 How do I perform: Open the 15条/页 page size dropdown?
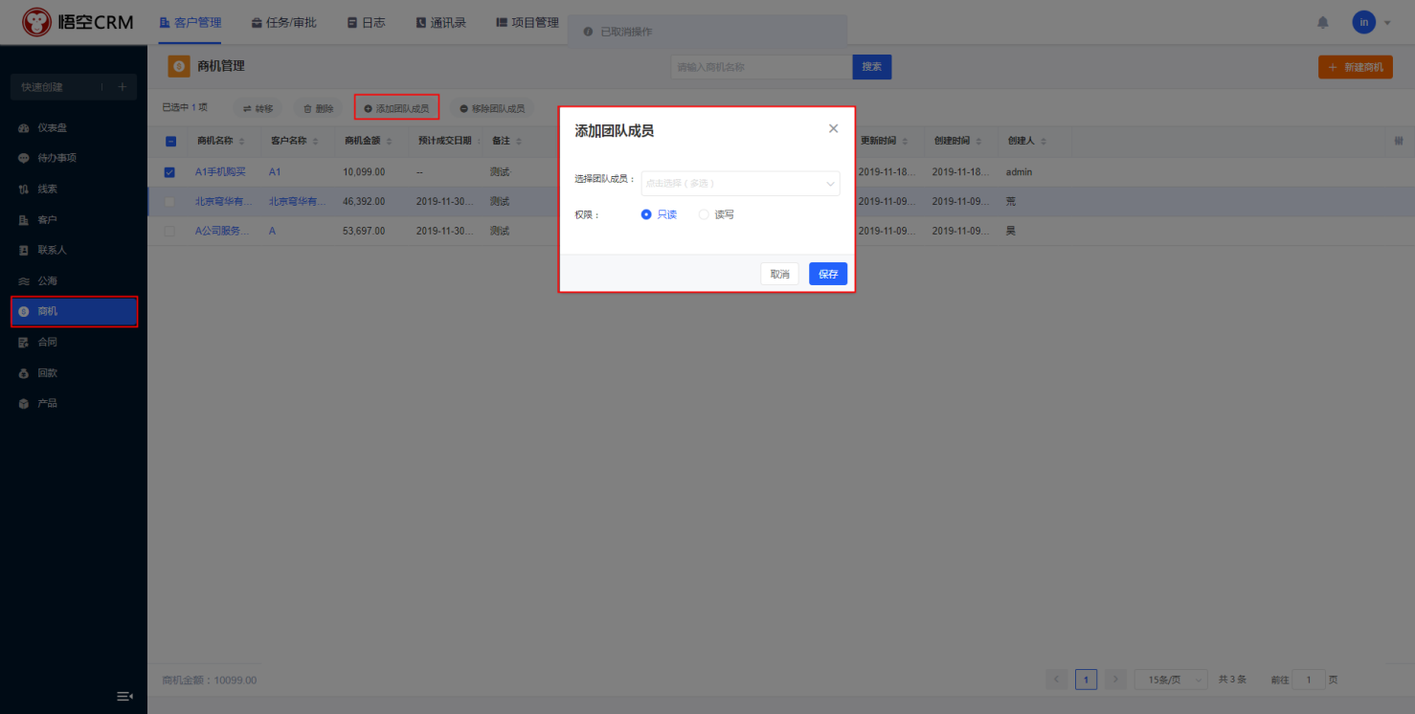point(1171,680)
